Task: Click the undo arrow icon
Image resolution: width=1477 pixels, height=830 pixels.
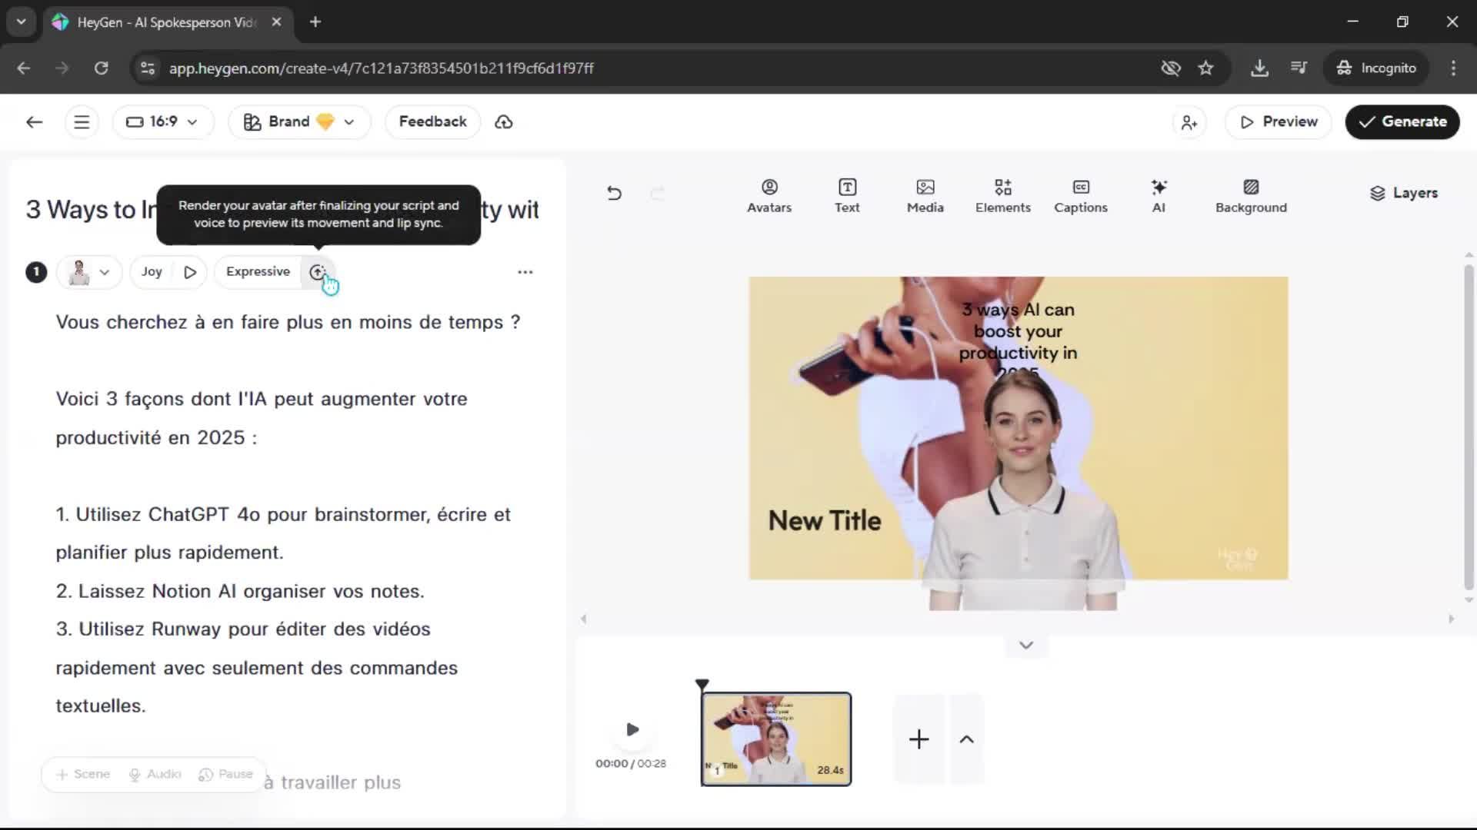Action: [614, 193]
